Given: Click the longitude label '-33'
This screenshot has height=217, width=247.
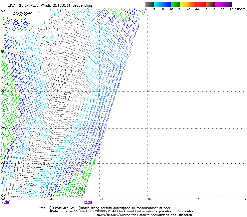Looking at the screenshot, I should coord(196,199).
